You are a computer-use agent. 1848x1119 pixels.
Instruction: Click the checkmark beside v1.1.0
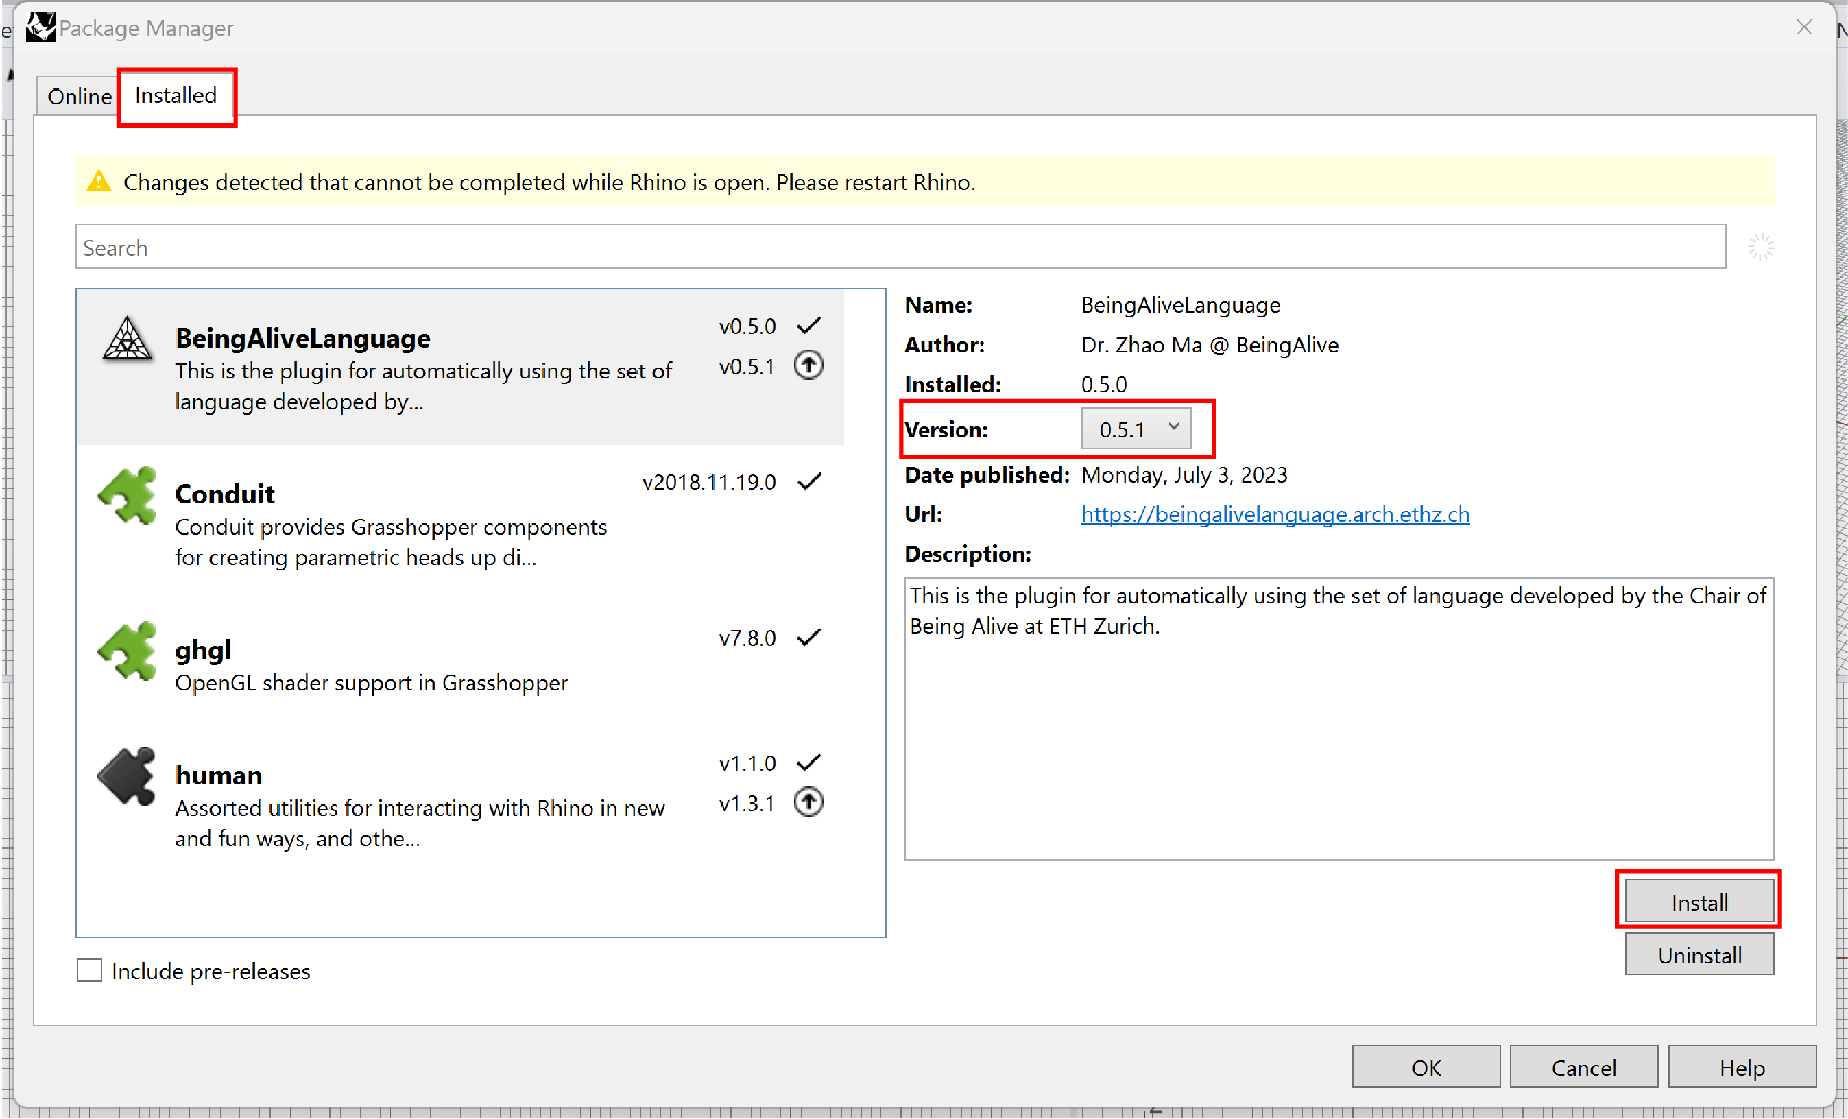[x=808, y=762]
